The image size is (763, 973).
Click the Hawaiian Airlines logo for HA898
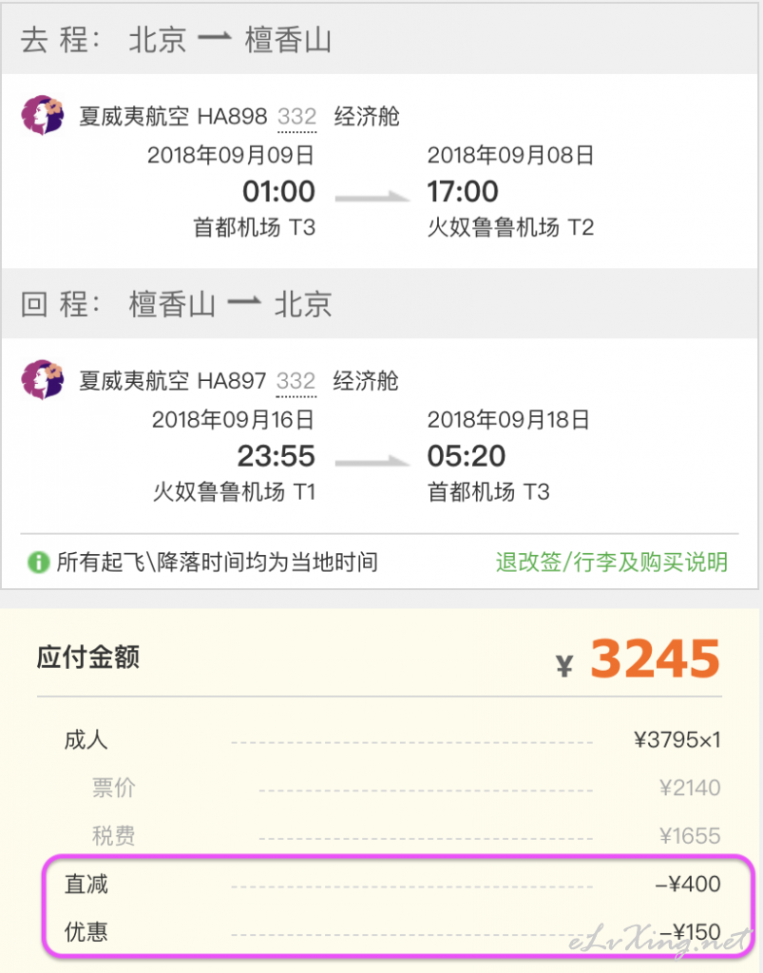(43, 115)
